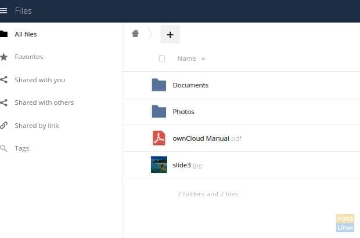Open the Documents folder name
Screen dimensions: 360x238
click(190, 85)
